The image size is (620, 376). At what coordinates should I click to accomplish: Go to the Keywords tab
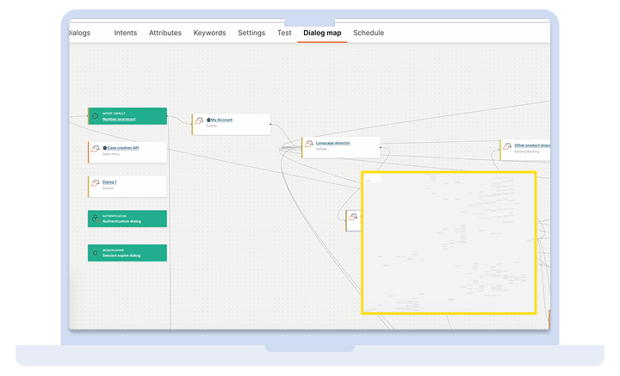click(x=209, y=33)
